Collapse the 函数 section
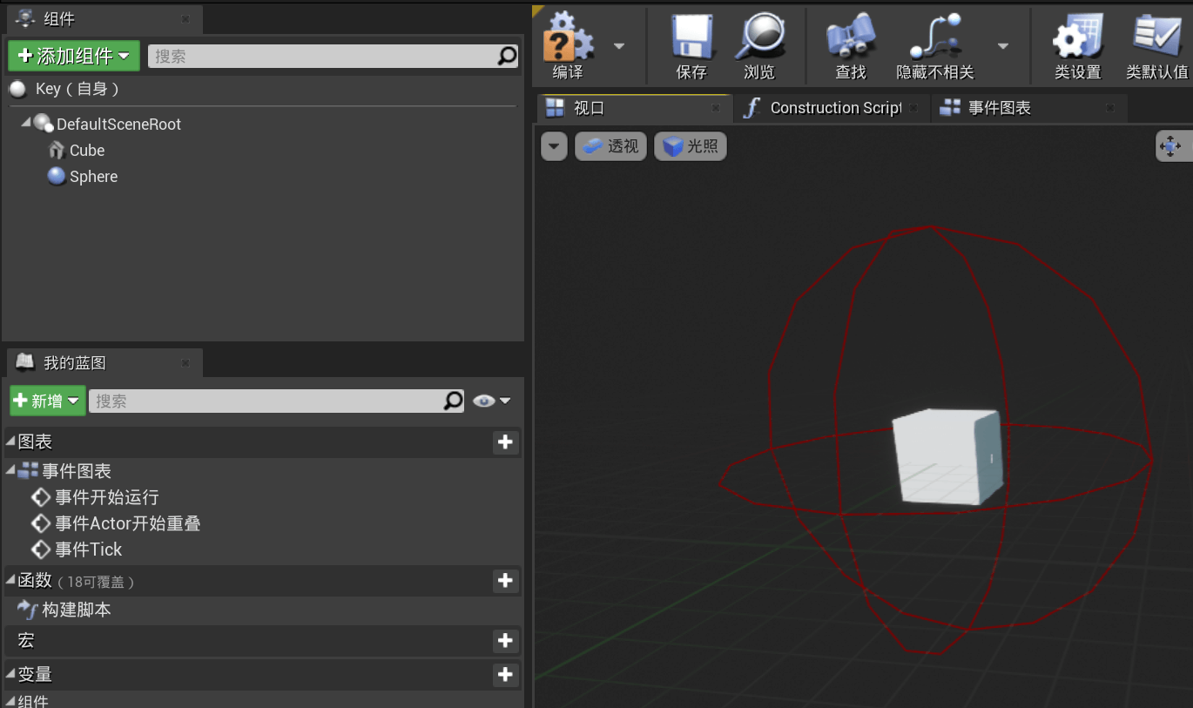1193x708 pixels. [11, 580]
